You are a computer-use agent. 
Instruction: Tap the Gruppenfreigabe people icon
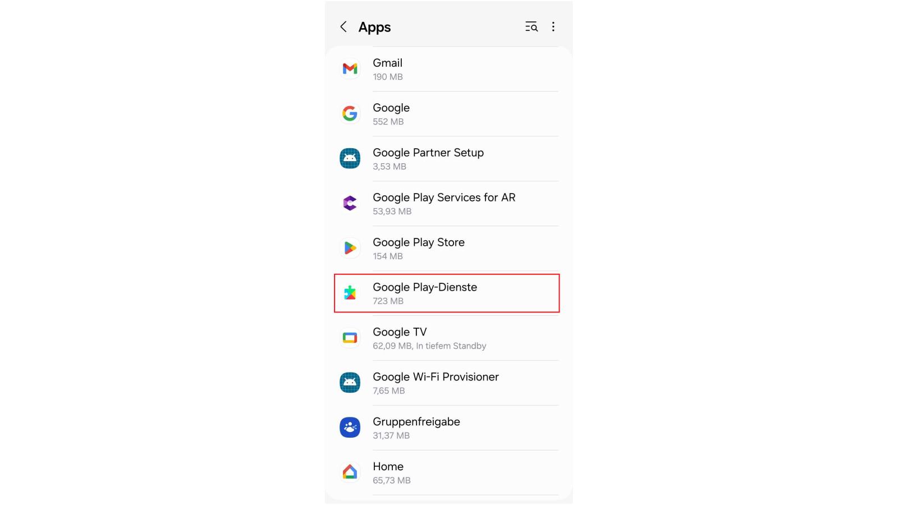tap(350, 428)
